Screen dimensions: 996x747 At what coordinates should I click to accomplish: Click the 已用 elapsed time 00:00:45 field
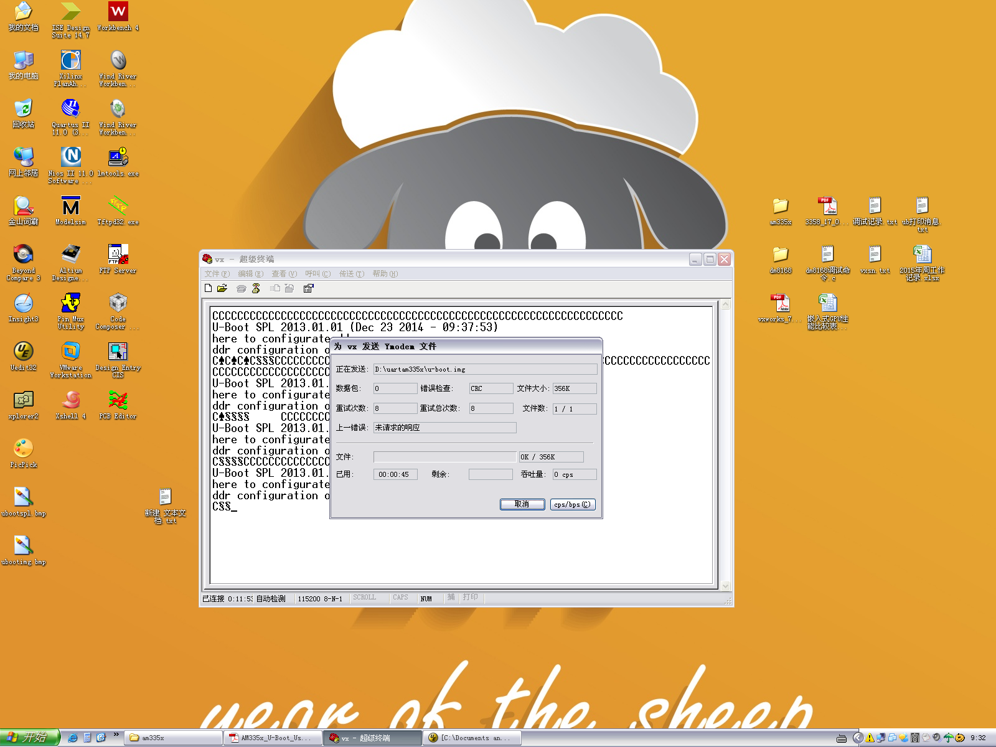[x=395, y=474]
